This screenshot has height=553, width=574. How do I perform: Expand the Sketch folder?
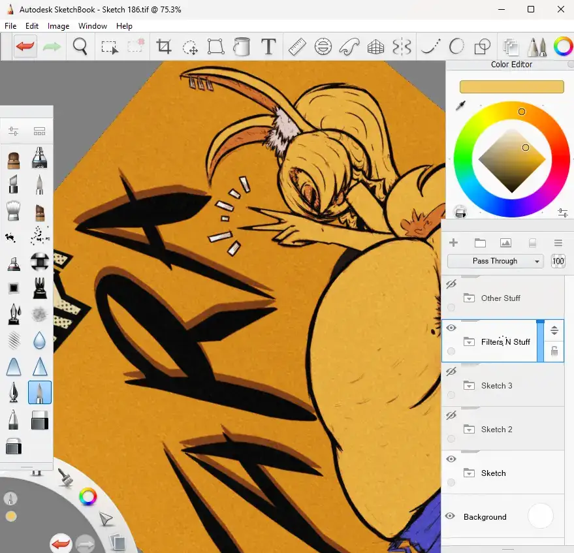click(x=469, y=473)
